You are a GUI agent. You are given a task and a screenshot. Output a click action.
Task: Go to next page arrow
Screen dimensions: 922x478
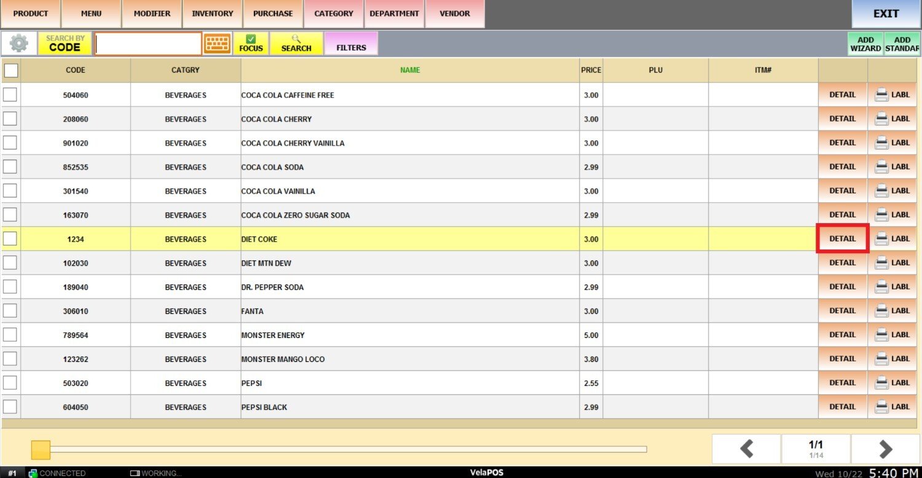(x=885, y=449)
